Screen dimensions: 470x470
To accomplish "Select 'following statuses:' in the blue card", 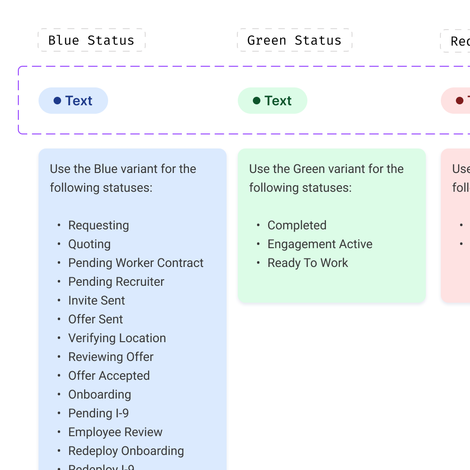I will coord(102,188).
